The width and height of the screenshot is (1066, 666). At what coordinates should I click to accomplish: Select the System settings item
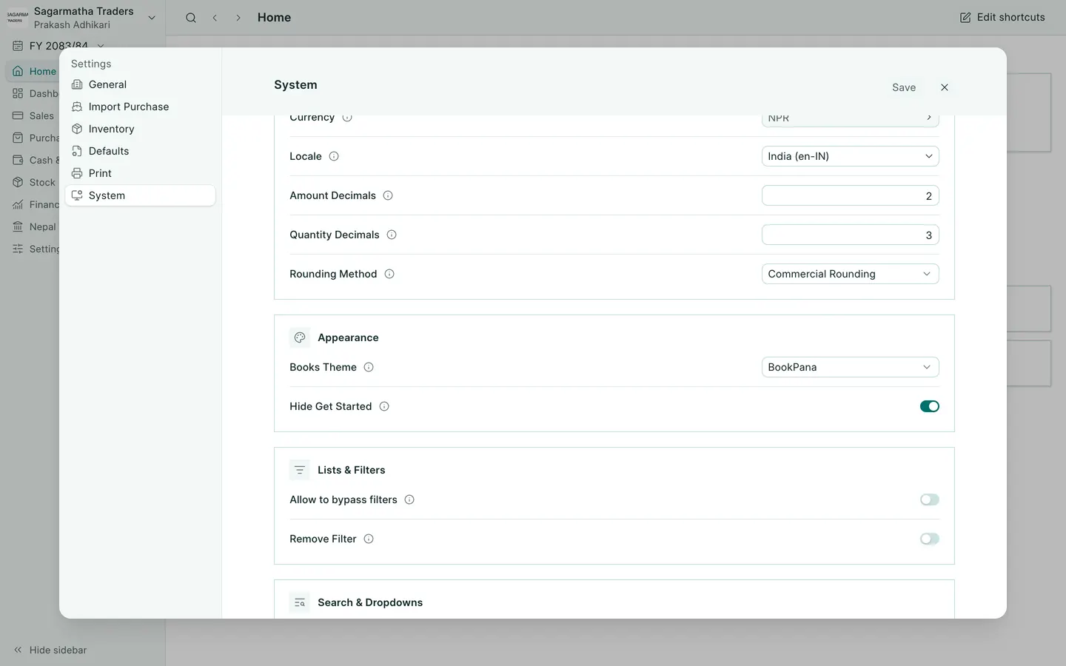[141, 195]
